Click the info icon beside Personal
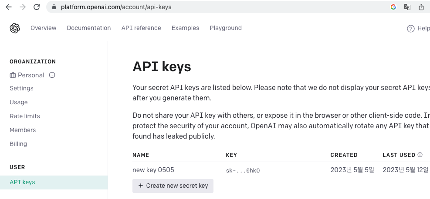 tap(52, 75)
